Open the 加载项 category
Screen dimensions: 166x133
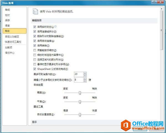click(14, 47)
